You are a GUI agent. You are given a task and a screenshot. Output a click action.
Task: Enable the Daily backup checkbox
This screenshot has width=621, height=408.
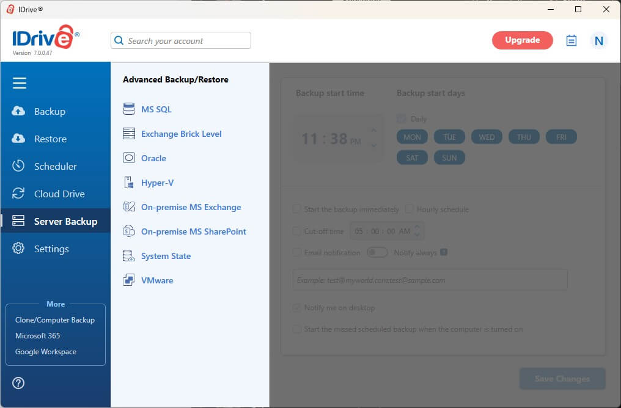click(401, 118)
